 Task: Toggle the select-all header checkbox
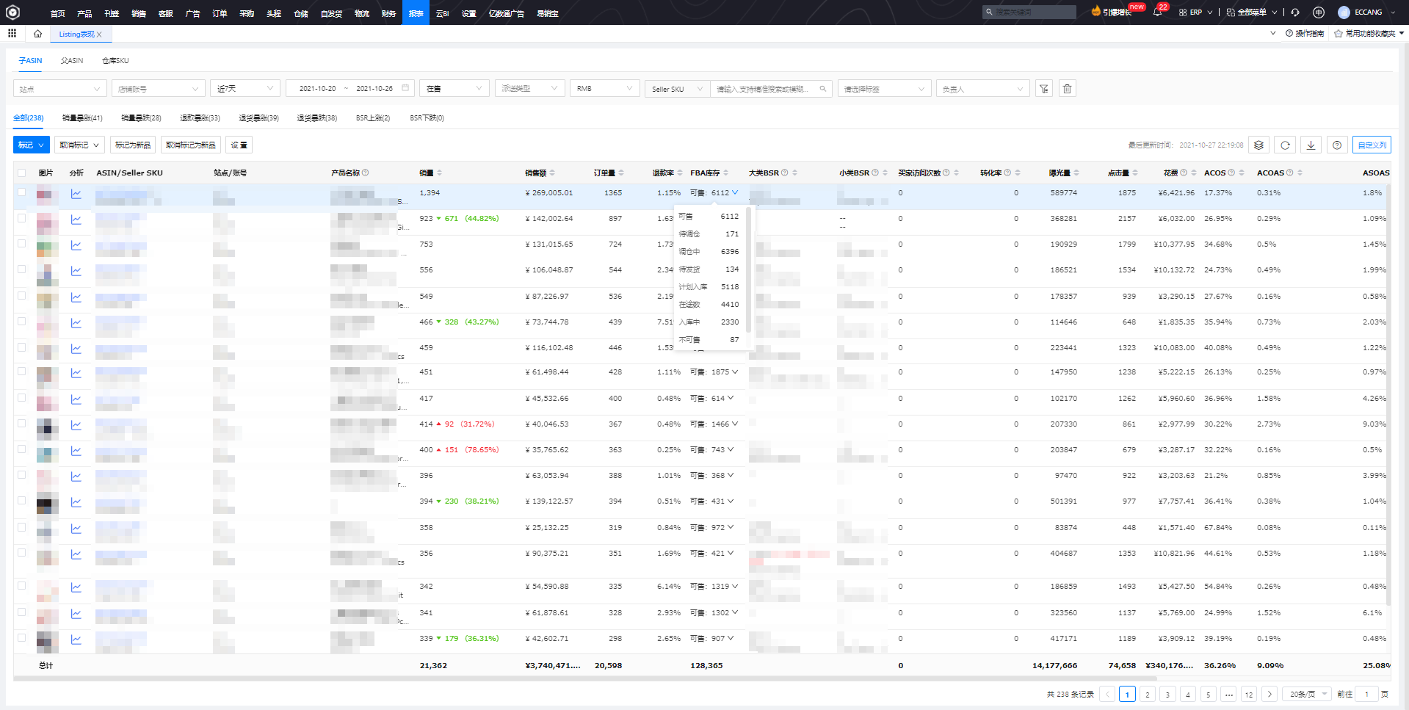(22, 173)
